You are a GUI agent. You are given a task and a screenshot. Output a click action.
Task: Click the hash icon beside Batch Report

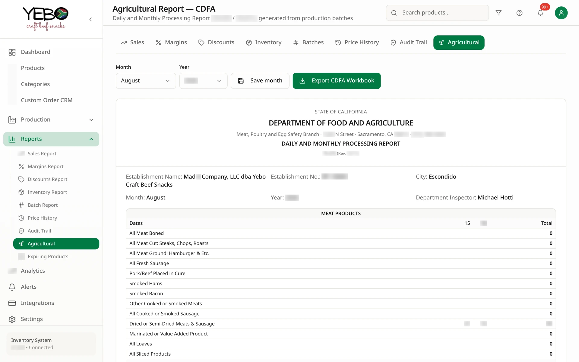(21, 205)
